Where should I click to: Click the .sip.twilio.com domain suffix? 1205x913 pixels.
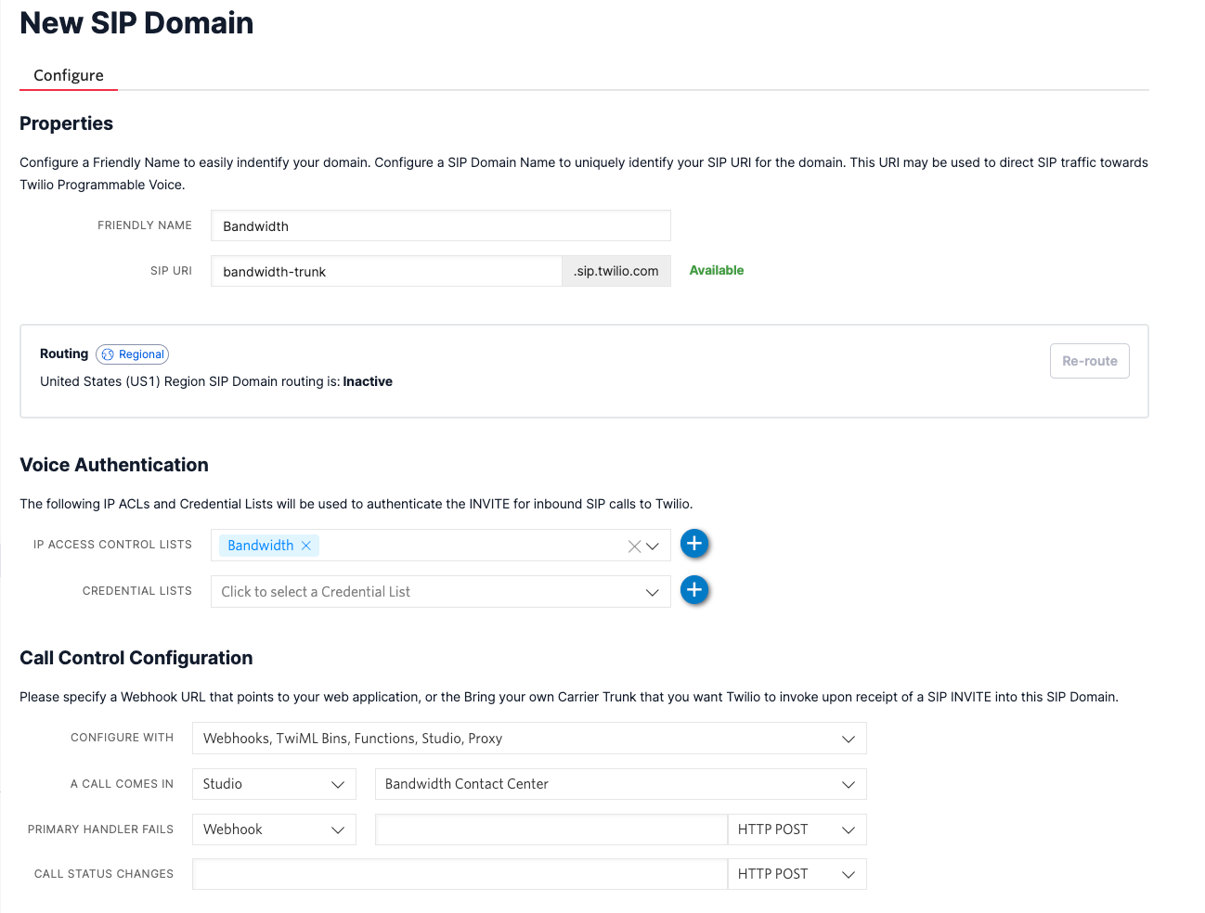coord(616,271)
